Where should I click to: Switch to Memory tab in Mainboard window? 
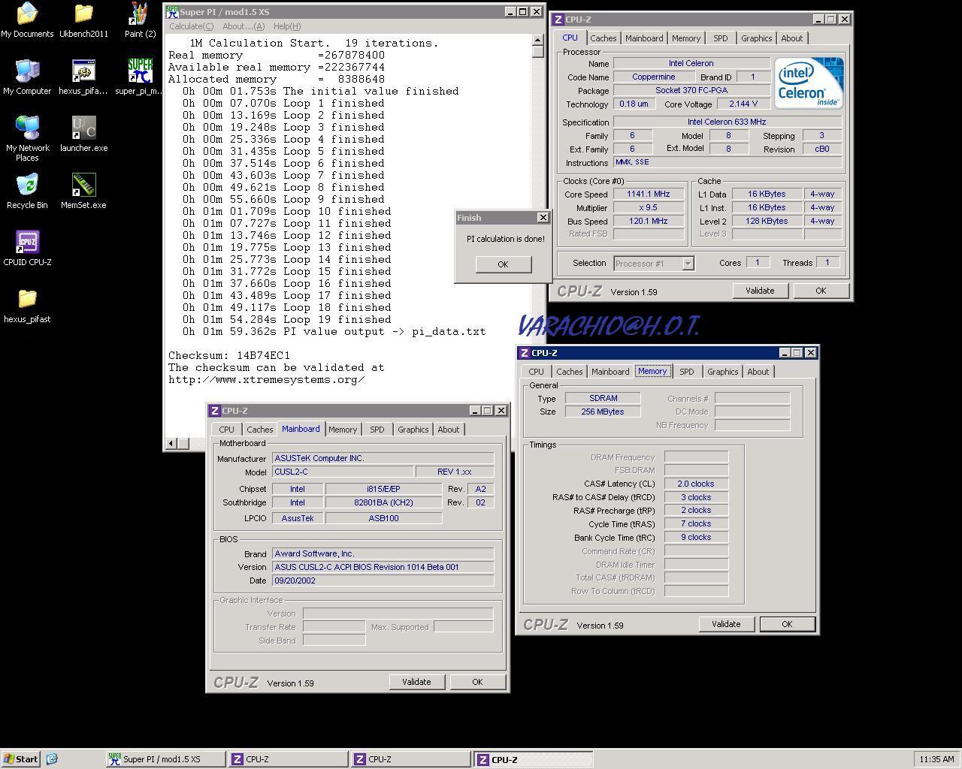point(343,430)
